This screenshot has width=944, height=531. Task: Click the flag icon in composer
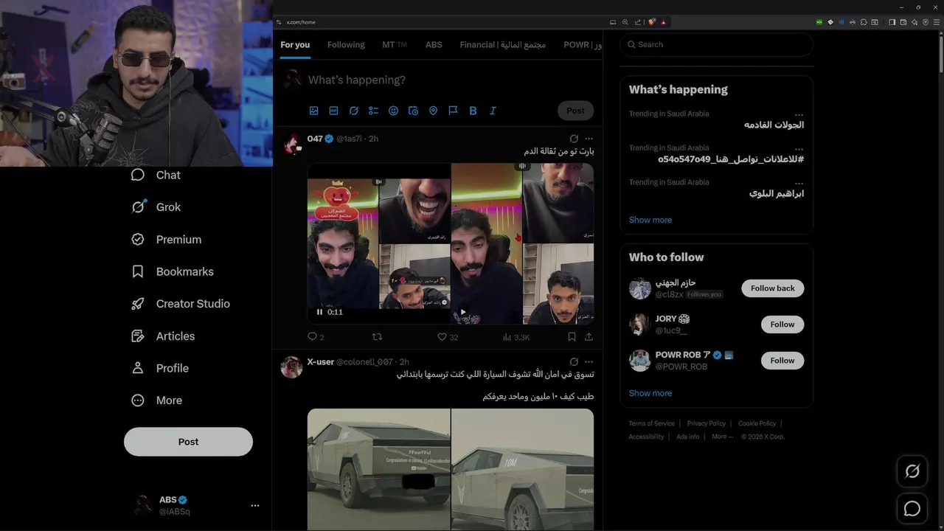pos(453,111)
